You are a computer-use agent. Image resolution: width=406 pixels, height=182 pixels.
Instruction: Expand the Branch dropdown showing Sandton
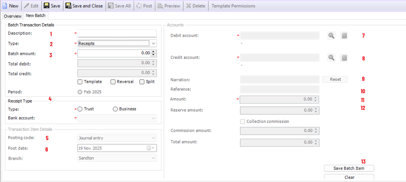pos(153,158)
